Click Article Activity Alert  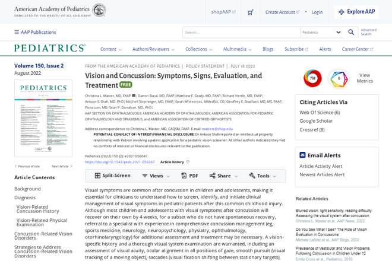click(x=321, y=166)
